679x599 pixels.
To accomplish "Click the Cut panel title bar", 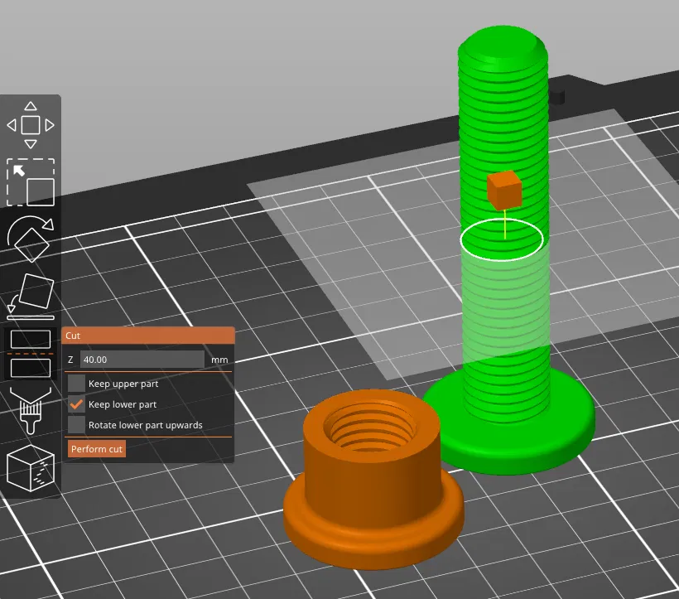I will pos(148,336).
